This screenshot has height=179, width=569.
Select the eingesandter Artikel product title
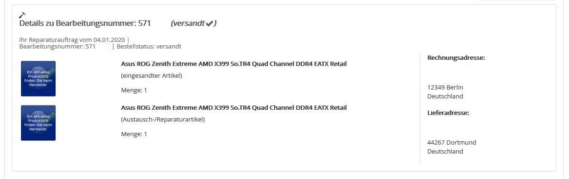click(x=234, y=64)
